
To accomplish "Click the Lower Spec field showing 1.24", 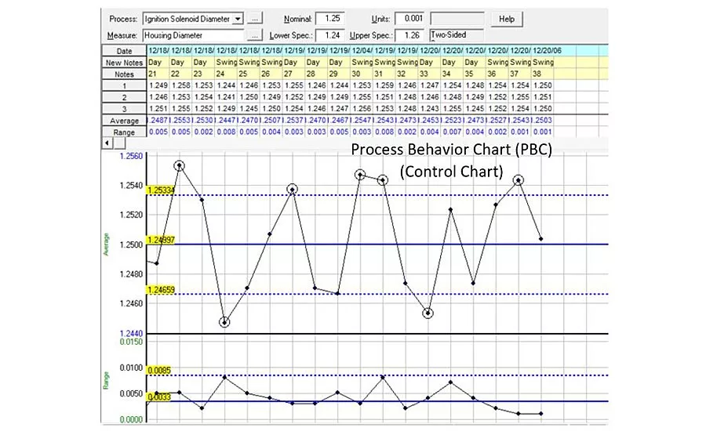I will click(330, 35).
